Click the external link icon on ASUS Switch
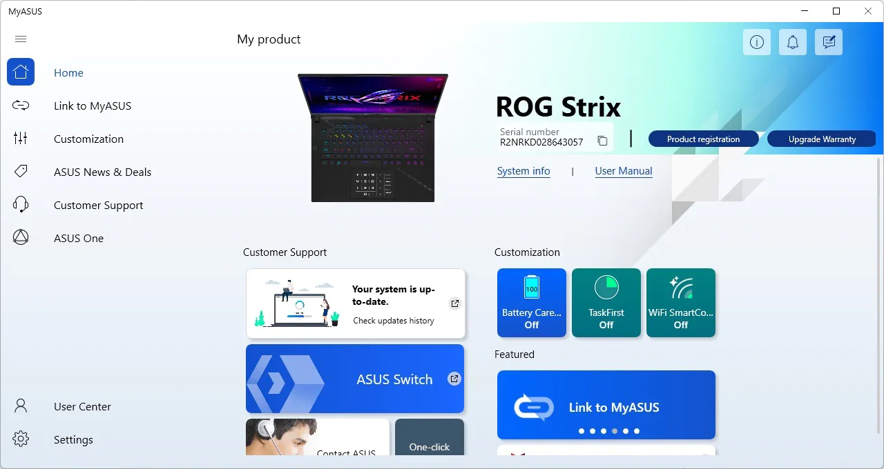Viewport: 884px width, 469px height. pyautogui.click(x=454, y=378)
